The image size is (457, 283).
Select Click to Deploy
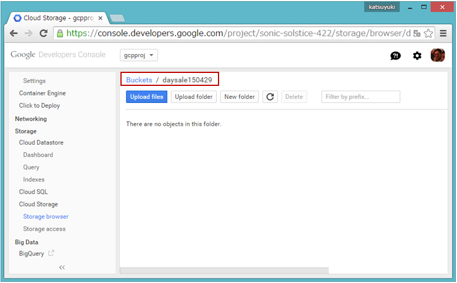[x=39, y=105]
